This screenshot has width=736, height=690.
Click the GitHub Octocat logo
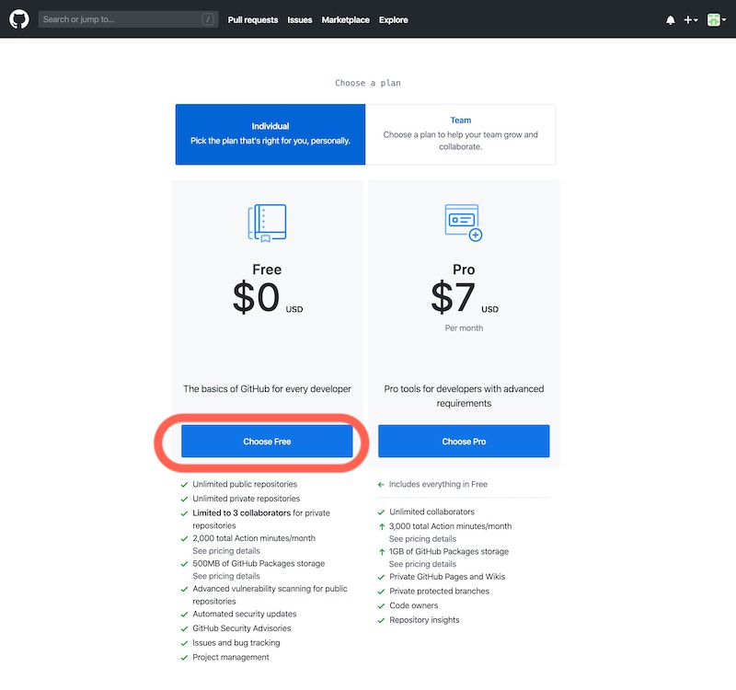point(19,19)
